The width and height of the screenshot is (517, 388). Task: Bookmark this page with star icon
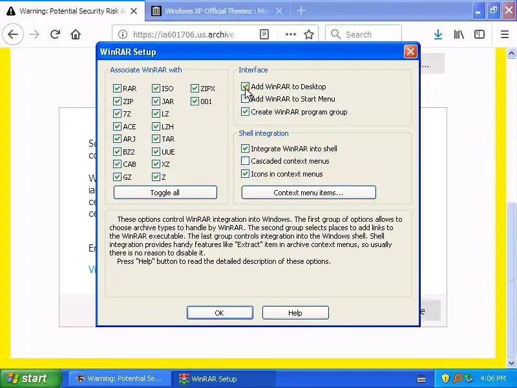309,34
